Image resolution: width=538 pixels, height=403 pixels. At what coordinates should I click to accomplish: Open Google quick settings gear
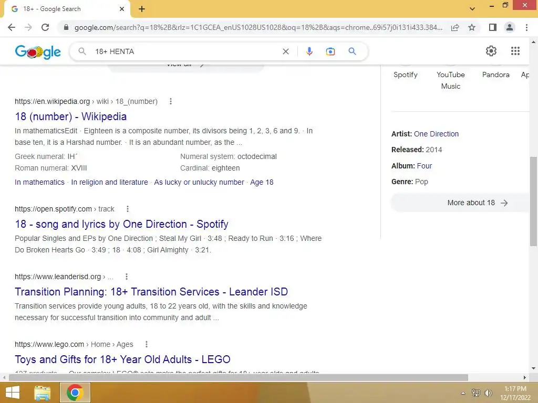click(491, 51)
